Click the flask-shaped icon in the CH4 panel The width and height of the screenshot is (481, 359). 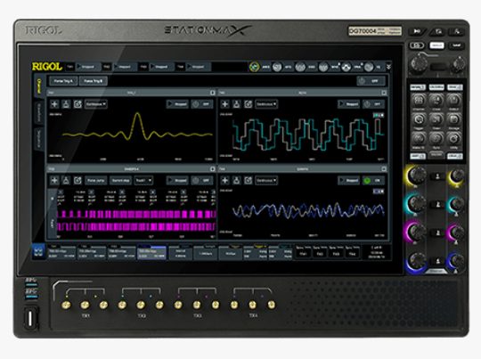[x=237, y=181]
